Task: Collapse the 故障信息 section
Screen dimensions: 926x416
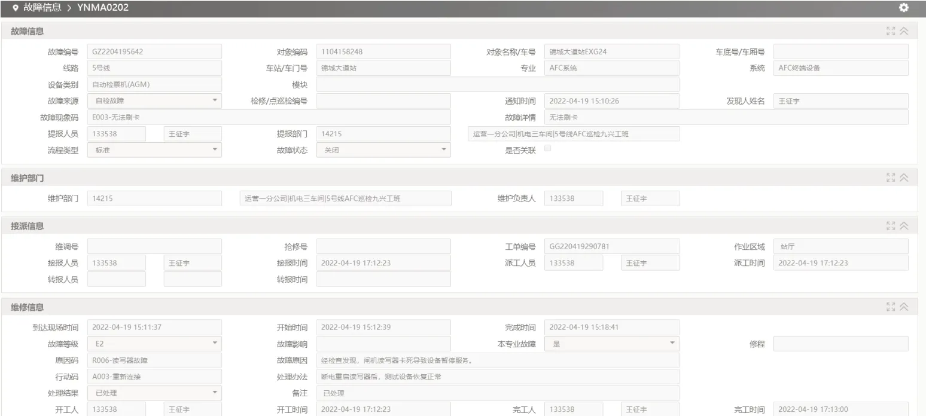Action: (904, 31)
